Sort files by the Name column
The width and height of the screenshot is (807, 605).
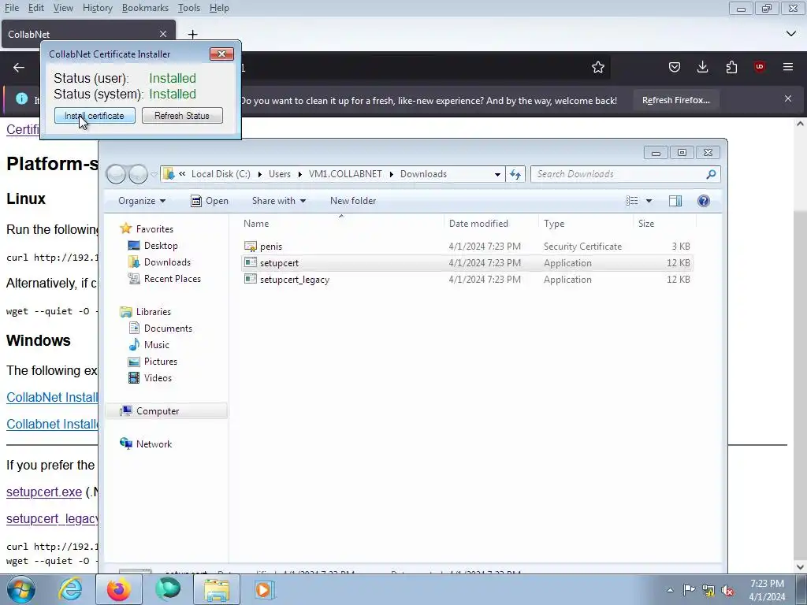[x=256, y=224]
